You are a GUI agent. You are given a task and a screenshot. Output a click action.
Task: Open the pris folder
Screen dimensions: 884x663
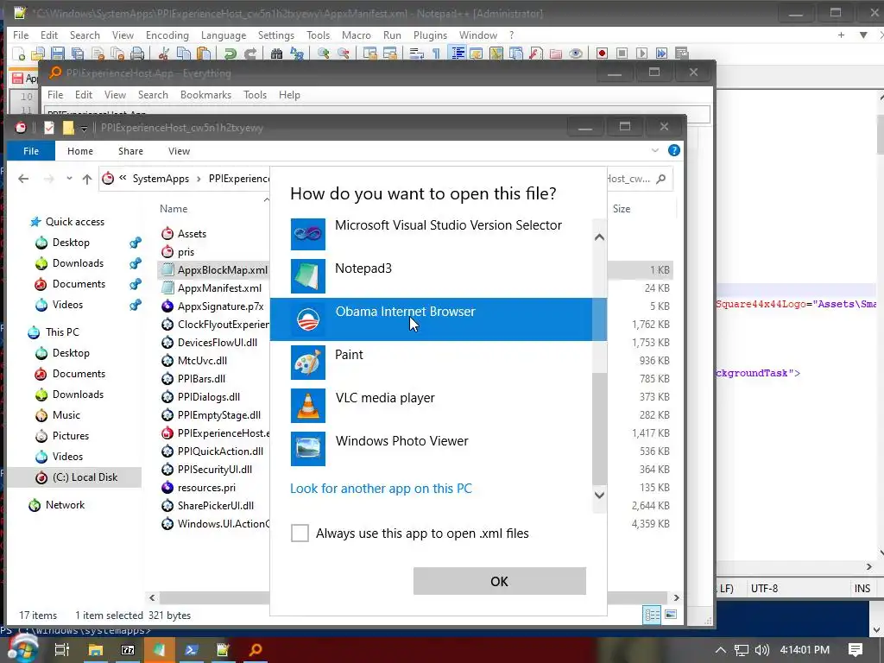pyautogui.click(x=186, y=252)
